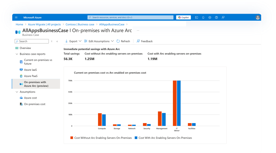The height and width of the screenshot is (153, 276).
Task: Open the Azure PaaS report
Action: (x=31, y=76)
